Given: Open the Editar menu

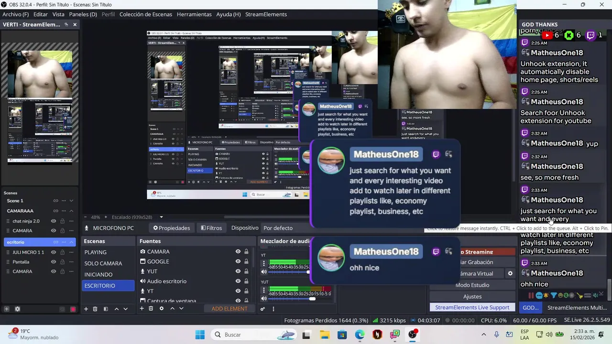Looking at the screenshot, I should [41, 14].
